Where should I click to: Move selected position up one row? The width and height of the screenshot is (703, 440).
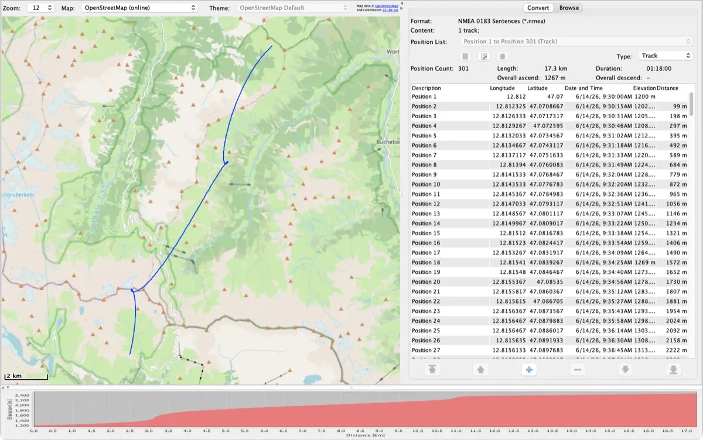pos(480,370)
